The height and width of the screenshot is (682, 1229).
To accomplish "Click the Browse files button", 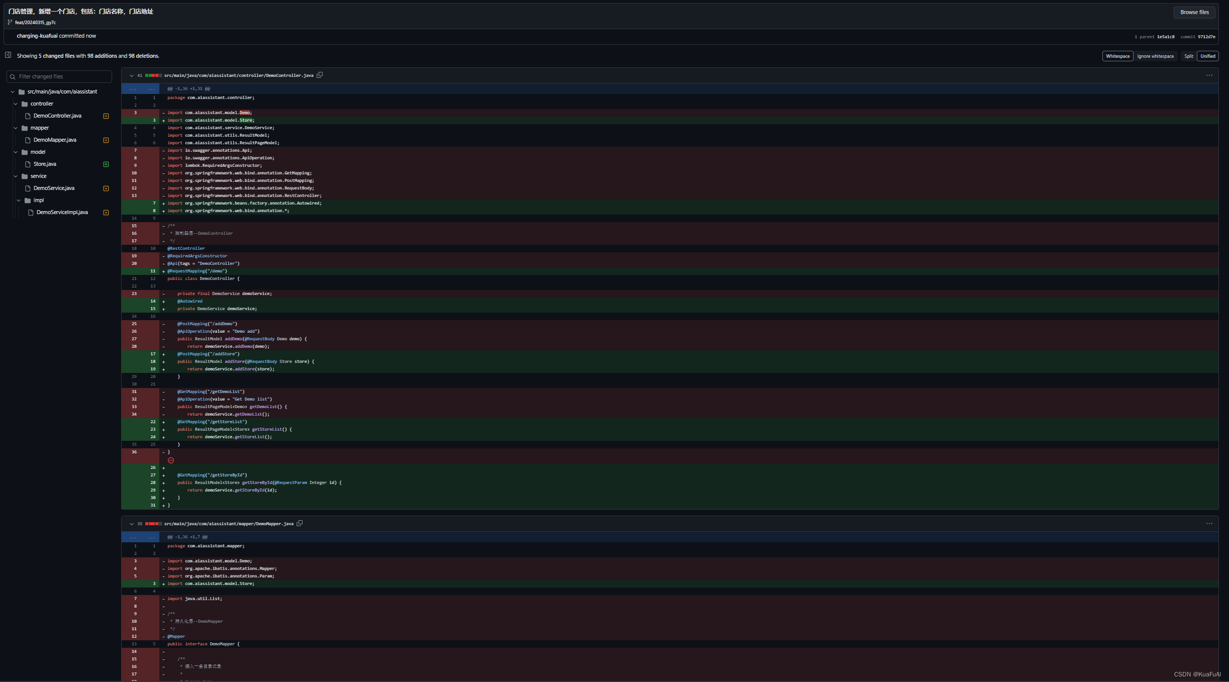I will coord(1194,12).
